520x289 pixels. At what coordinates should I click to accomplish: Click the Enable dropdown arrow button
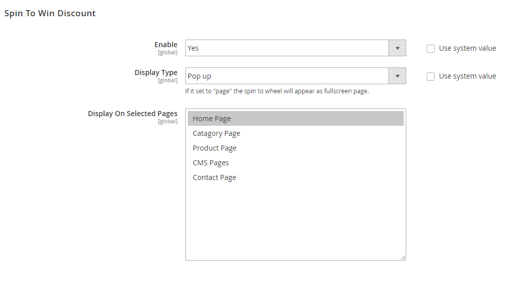397,48
